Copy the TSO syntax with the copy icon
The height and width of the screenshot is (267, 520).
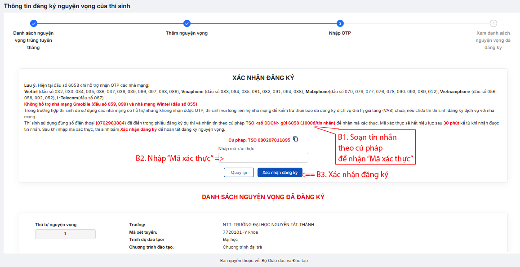coord(296,139)
